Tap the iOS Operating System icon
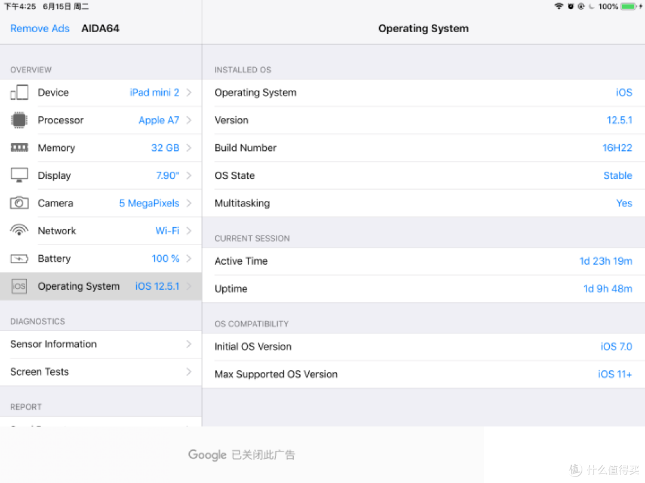Screen dimensions: 645x483 tap(19, 286)
